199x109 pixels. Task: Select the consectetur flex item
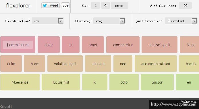click(x=123, y=45)
